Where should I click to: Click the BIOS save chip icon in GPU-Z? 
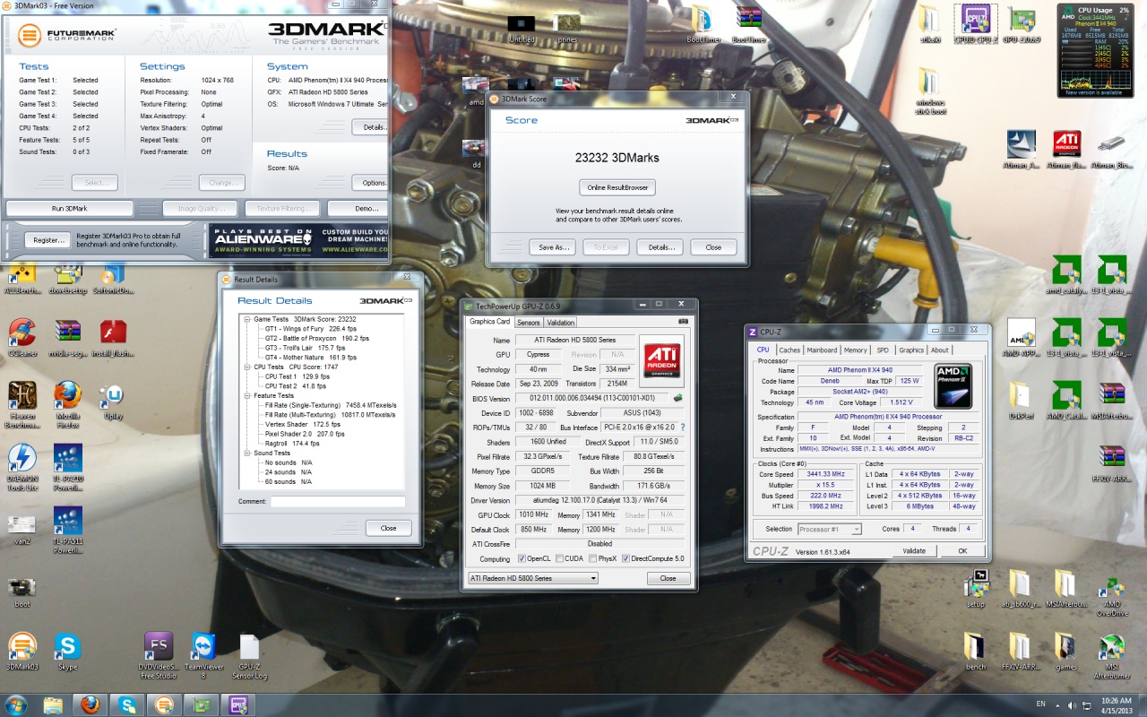pyautogui.click(x=678, y=398)
